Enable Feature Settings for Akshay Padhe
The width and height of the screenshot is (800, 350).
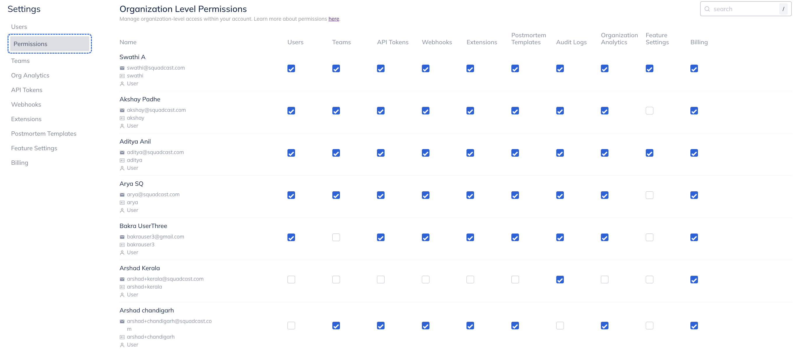tap(649, 111)
